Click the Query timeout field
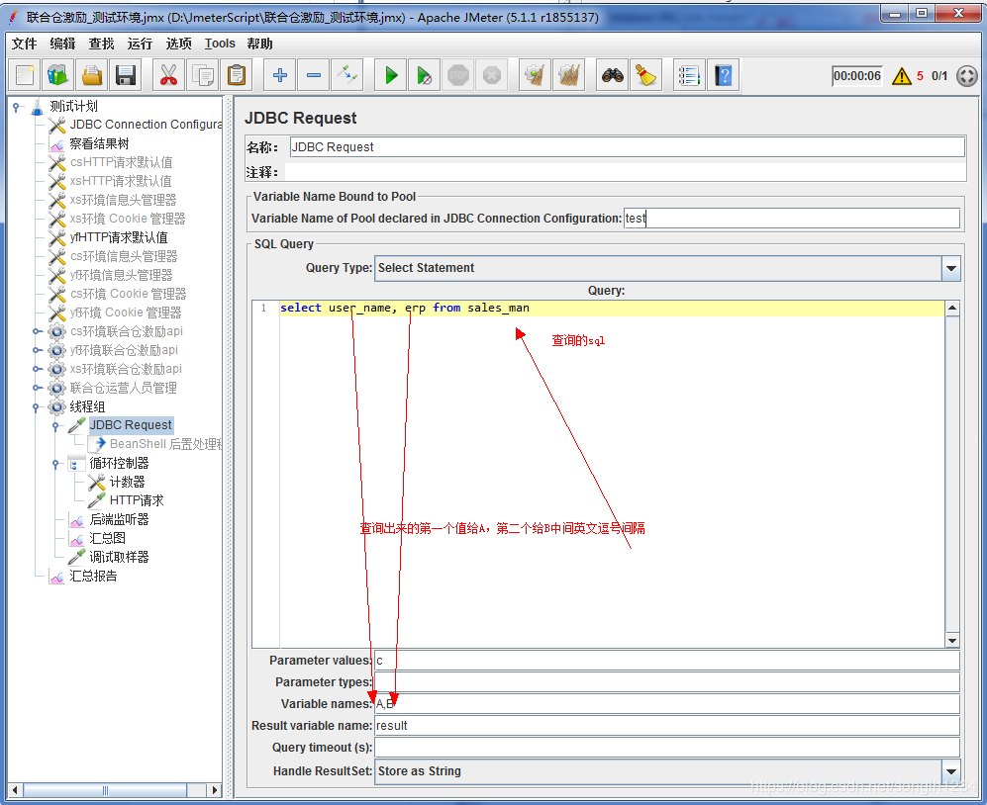This screenshot has height=805, width=987. [x=666, y=748]
